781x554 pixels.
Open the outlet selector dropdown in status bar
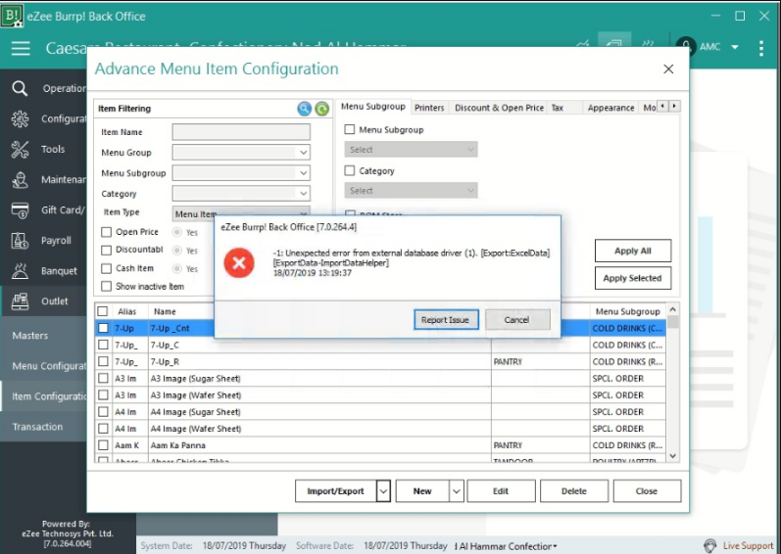pyautogui.click(x=555, y=546)
